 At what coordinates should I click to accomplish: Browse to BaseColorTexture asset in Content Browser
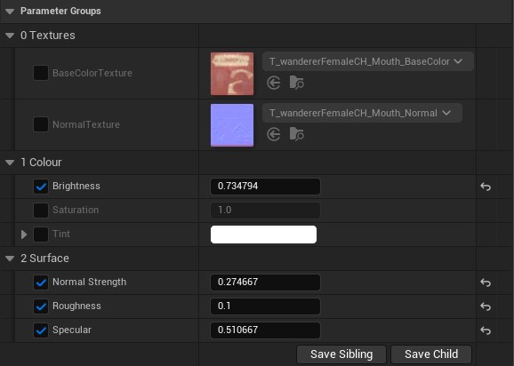pyautogui.click(x=297, y=83)
